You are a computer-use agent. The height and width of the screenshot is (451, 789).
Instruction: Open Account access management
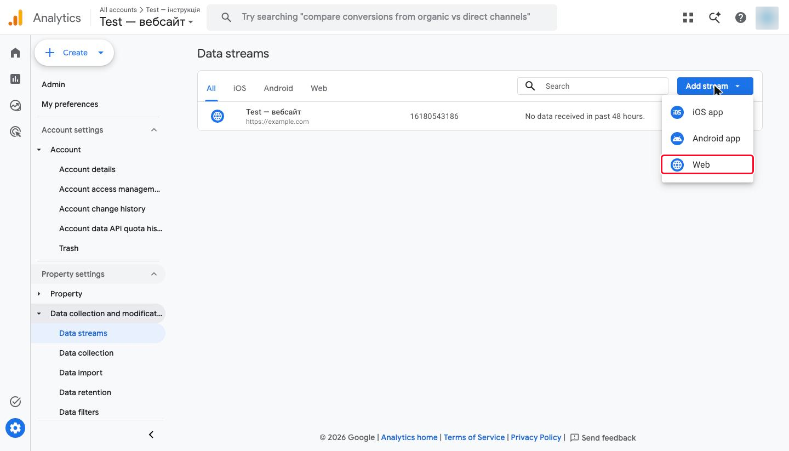click(x=110, y=189)
